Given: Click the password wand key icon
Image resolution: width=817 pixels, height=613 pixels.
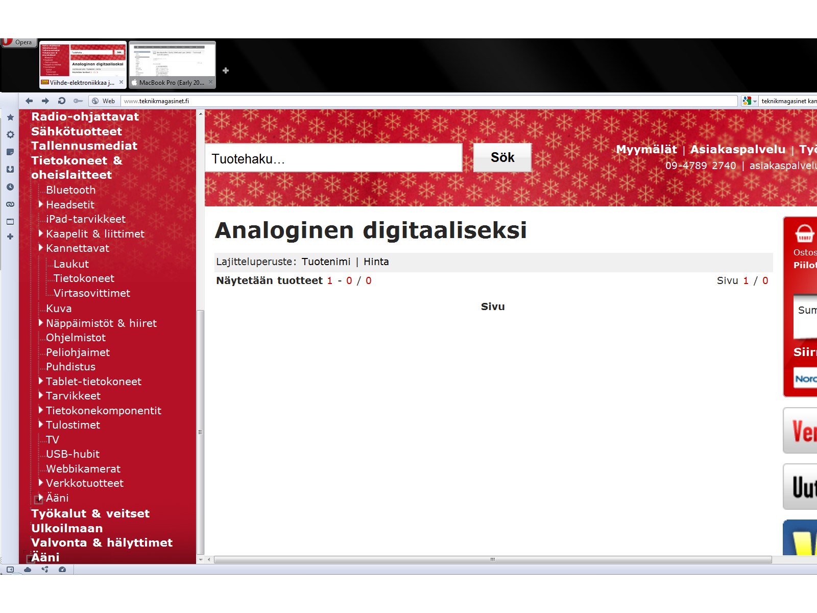Looking at the screenshot, I should coord(78,101).
